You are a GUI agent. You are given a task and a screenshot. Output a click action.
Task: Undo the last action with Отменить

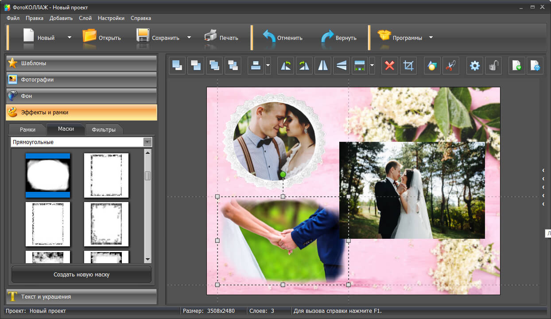pos(283,38)
